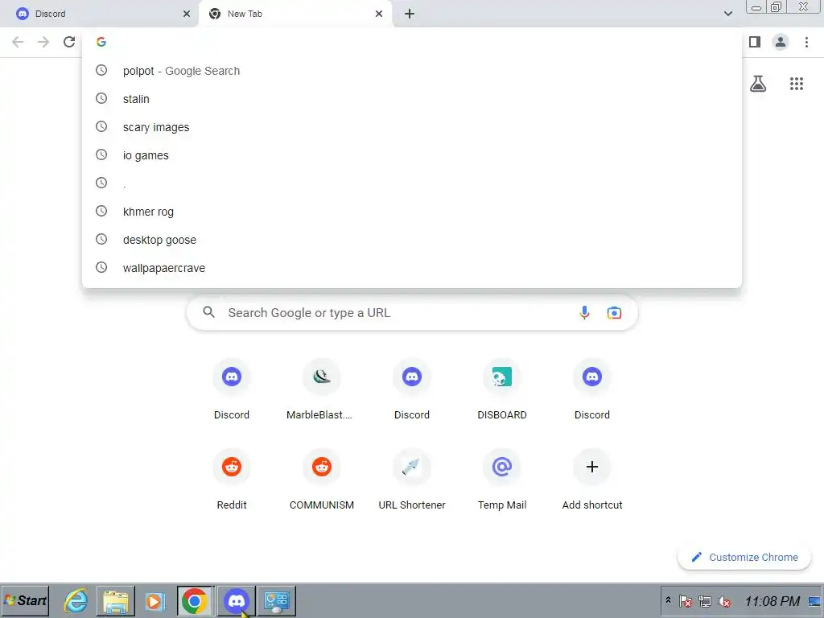
Task: Click the forward navigation arrow
Action: (x=43, y=42)
